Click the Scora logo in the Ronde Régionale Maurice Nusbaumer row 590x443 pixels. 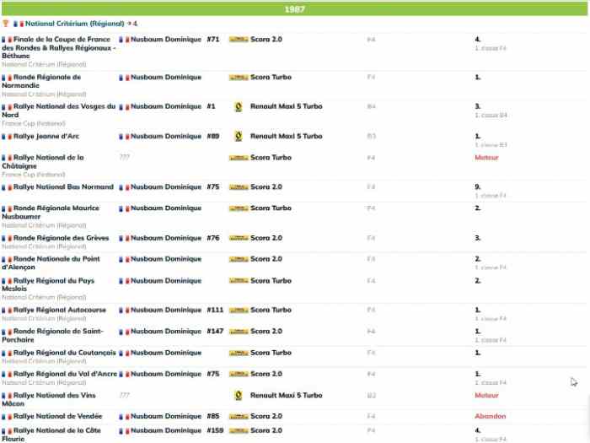[239, 208]
